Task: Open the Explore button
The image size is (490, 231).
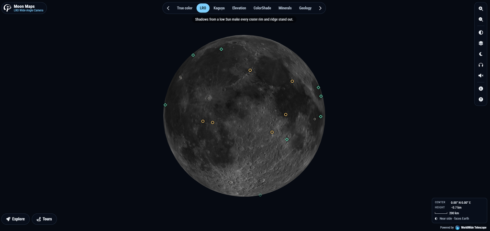Action: [16, 219]
